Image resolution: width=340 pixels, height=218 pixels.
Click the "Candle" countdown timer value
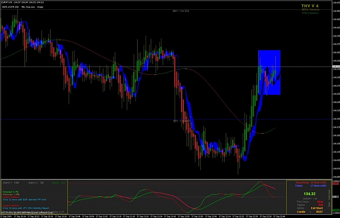319,211
